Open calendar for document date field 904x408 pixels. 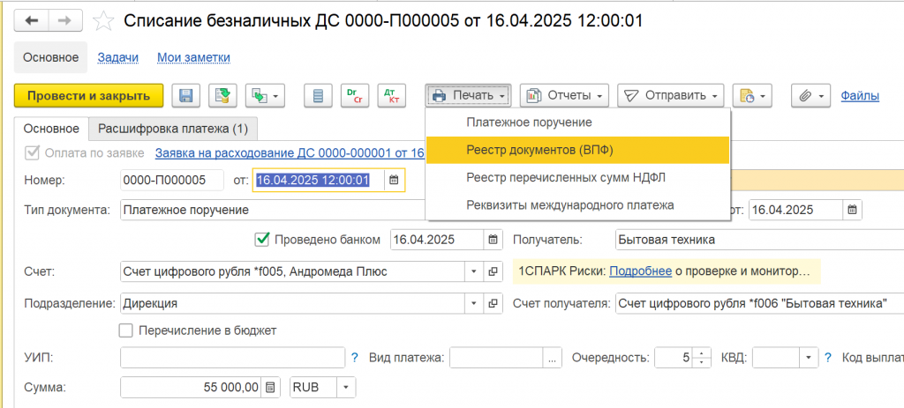[394, 180]
